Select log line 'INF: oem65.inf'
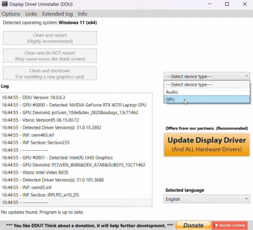 coord(76,187)
